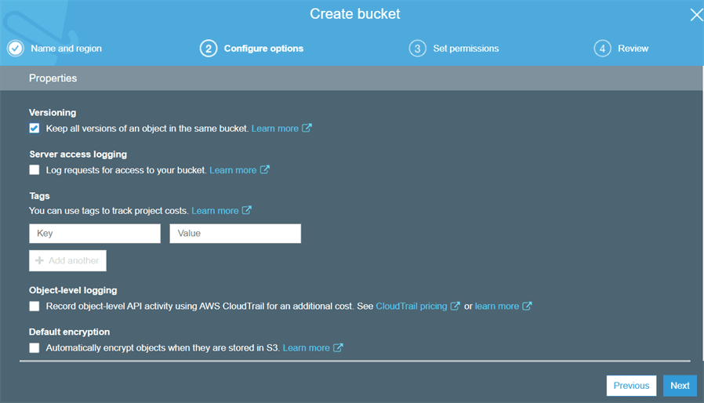Click the Next button
The image size is (704, 403).
point(680,386)
